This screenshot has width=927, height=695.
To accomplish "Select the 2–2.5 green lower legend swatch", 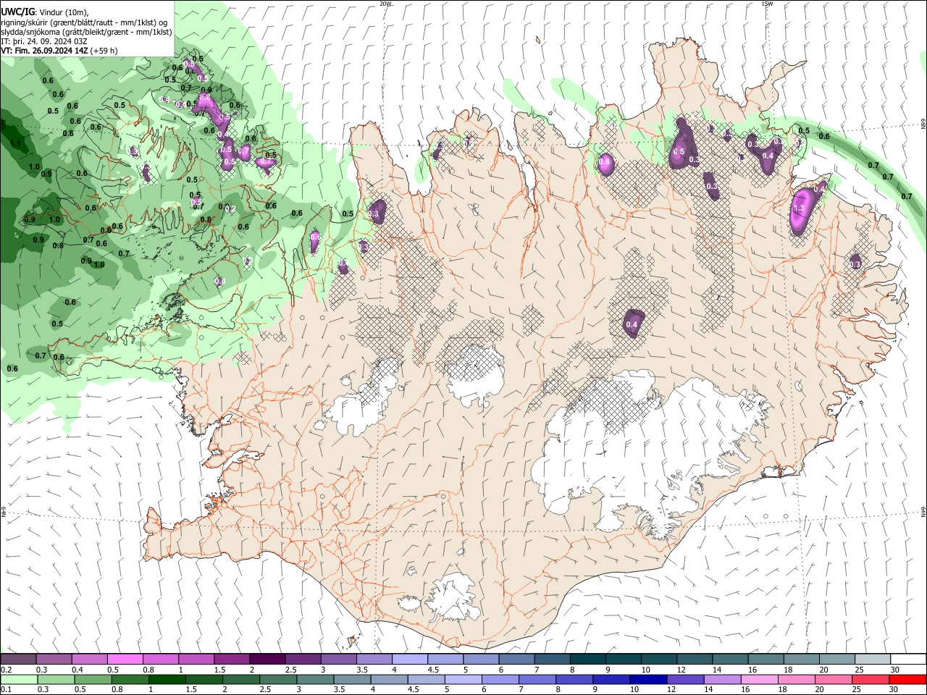I will click(x=240, y=680).
